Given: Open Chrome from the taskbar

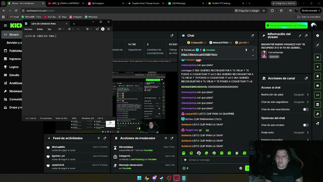Looking at the screenshot, I should point(147,178).
